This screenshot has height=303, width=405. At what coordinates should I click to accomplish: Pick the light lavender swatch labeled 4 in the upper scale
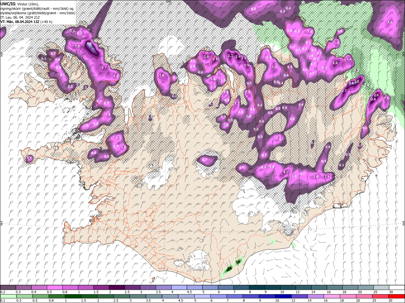[179, 288]
